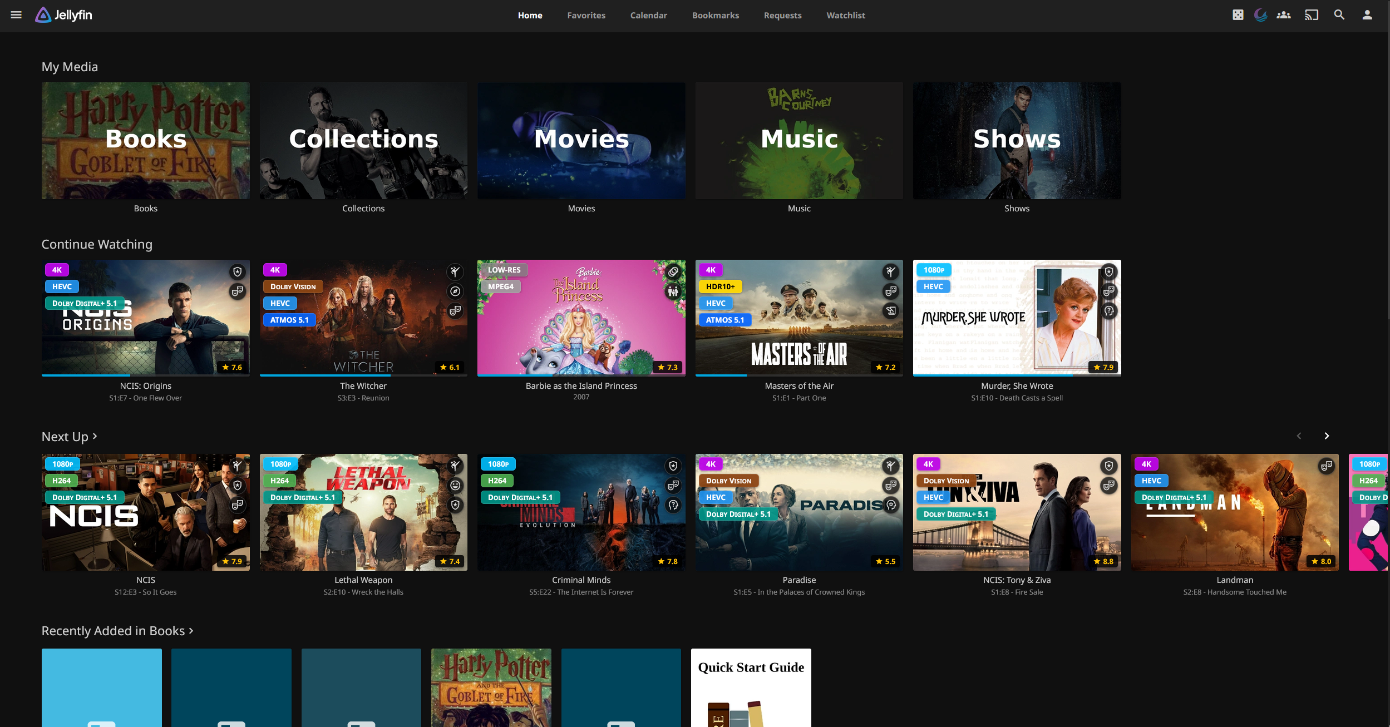The height and width of the screenshot is (727, 1390).
Task: Open the Requests tab
Action: click(782, 16)
